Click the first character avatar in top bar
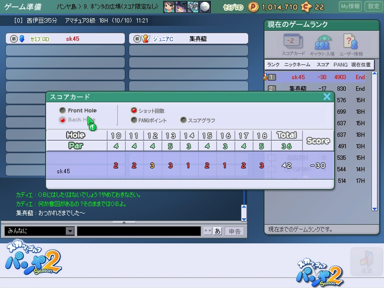This screenshot has height=288, width=384. coord(169,7)
